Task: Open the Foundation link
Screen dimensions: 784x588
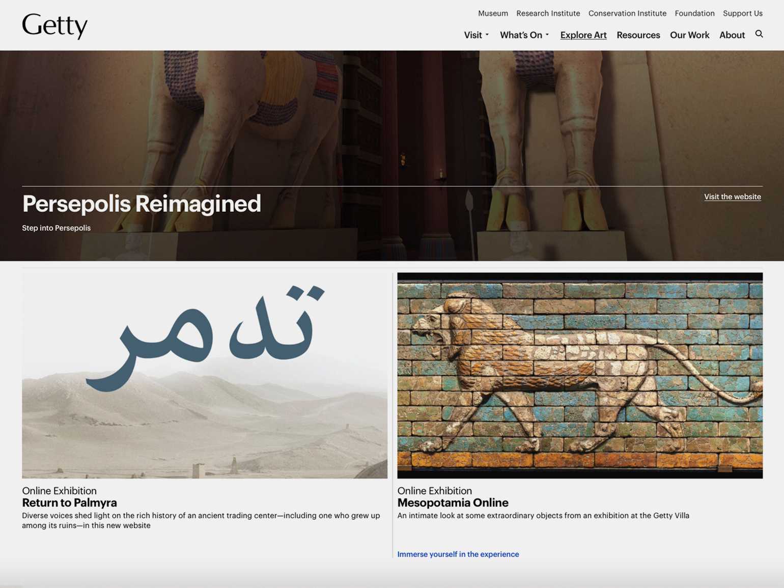Action: (694, 13)
